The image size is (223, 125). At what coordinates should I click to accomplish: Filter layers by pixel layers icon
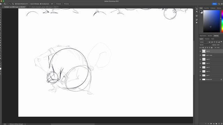(x=209, y=42)
